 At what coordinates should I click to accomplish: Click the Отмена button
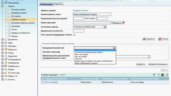[x=163, y=39]
